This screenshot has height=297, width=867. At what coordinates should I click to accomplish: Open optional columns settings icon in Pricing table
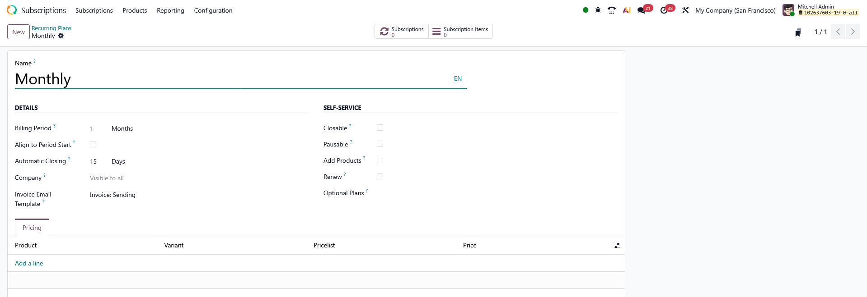[617, 246]
